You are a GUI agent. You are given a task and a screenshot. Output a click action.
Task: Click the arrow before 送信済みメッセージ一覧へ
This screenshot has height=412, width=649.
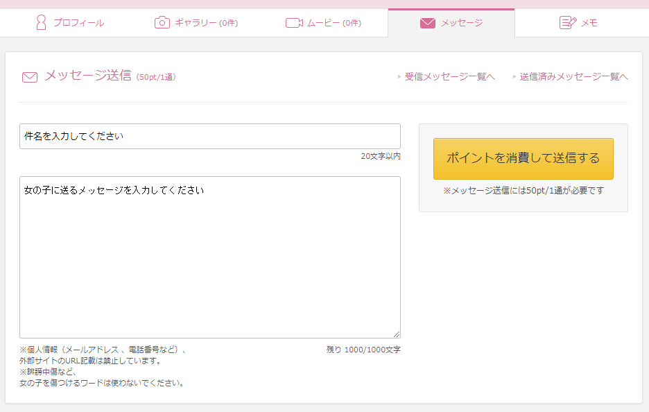coord(514,77)
